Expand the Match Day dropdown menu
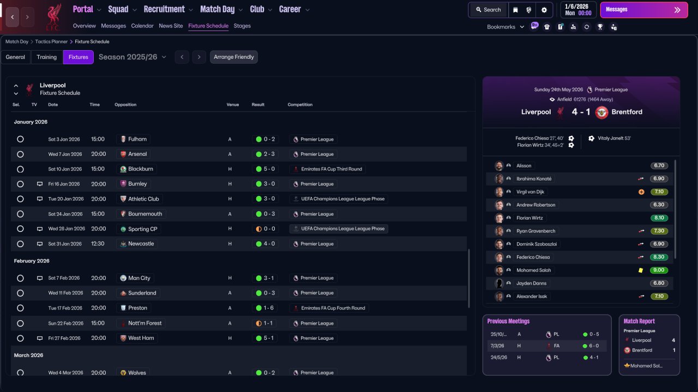The image size is (698, 392). [x=222, y=9]
